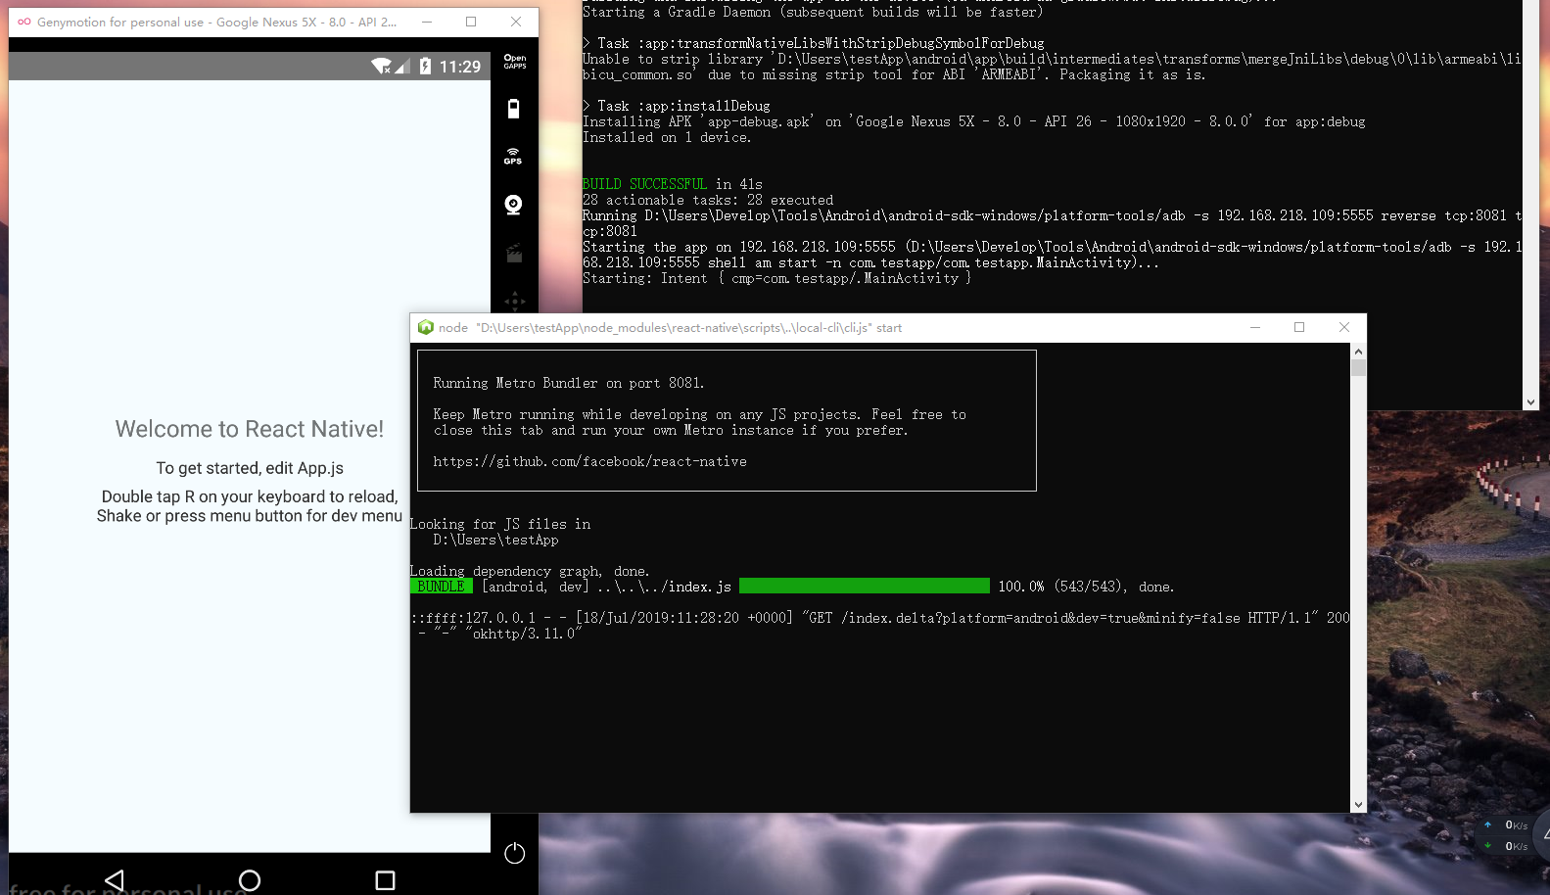Maximize the Genymotion emulator window
The height and width of the screenshot is (895, 1550).
[471, 22]
